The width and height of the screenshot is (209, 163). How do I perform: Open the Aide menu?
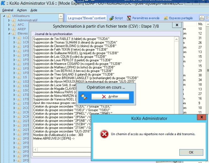34,10
